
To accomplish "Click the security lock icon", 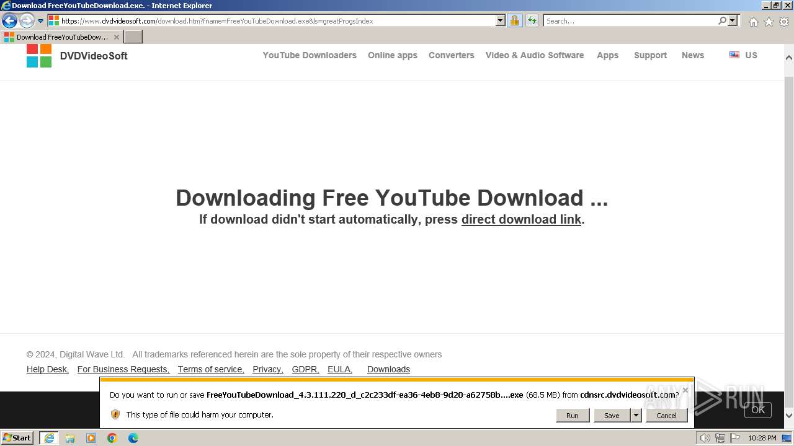I will pos(514,20).
